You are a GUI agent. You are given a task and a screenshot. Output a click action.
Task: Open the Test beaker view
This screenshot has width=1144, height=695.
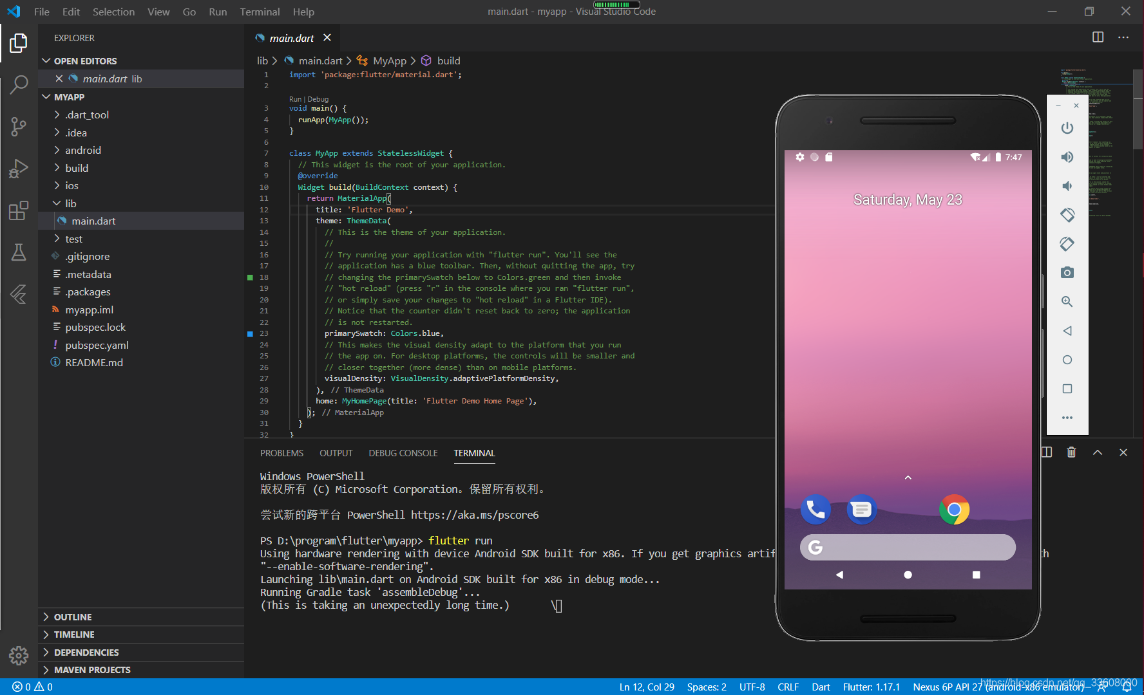coord(19,252)
